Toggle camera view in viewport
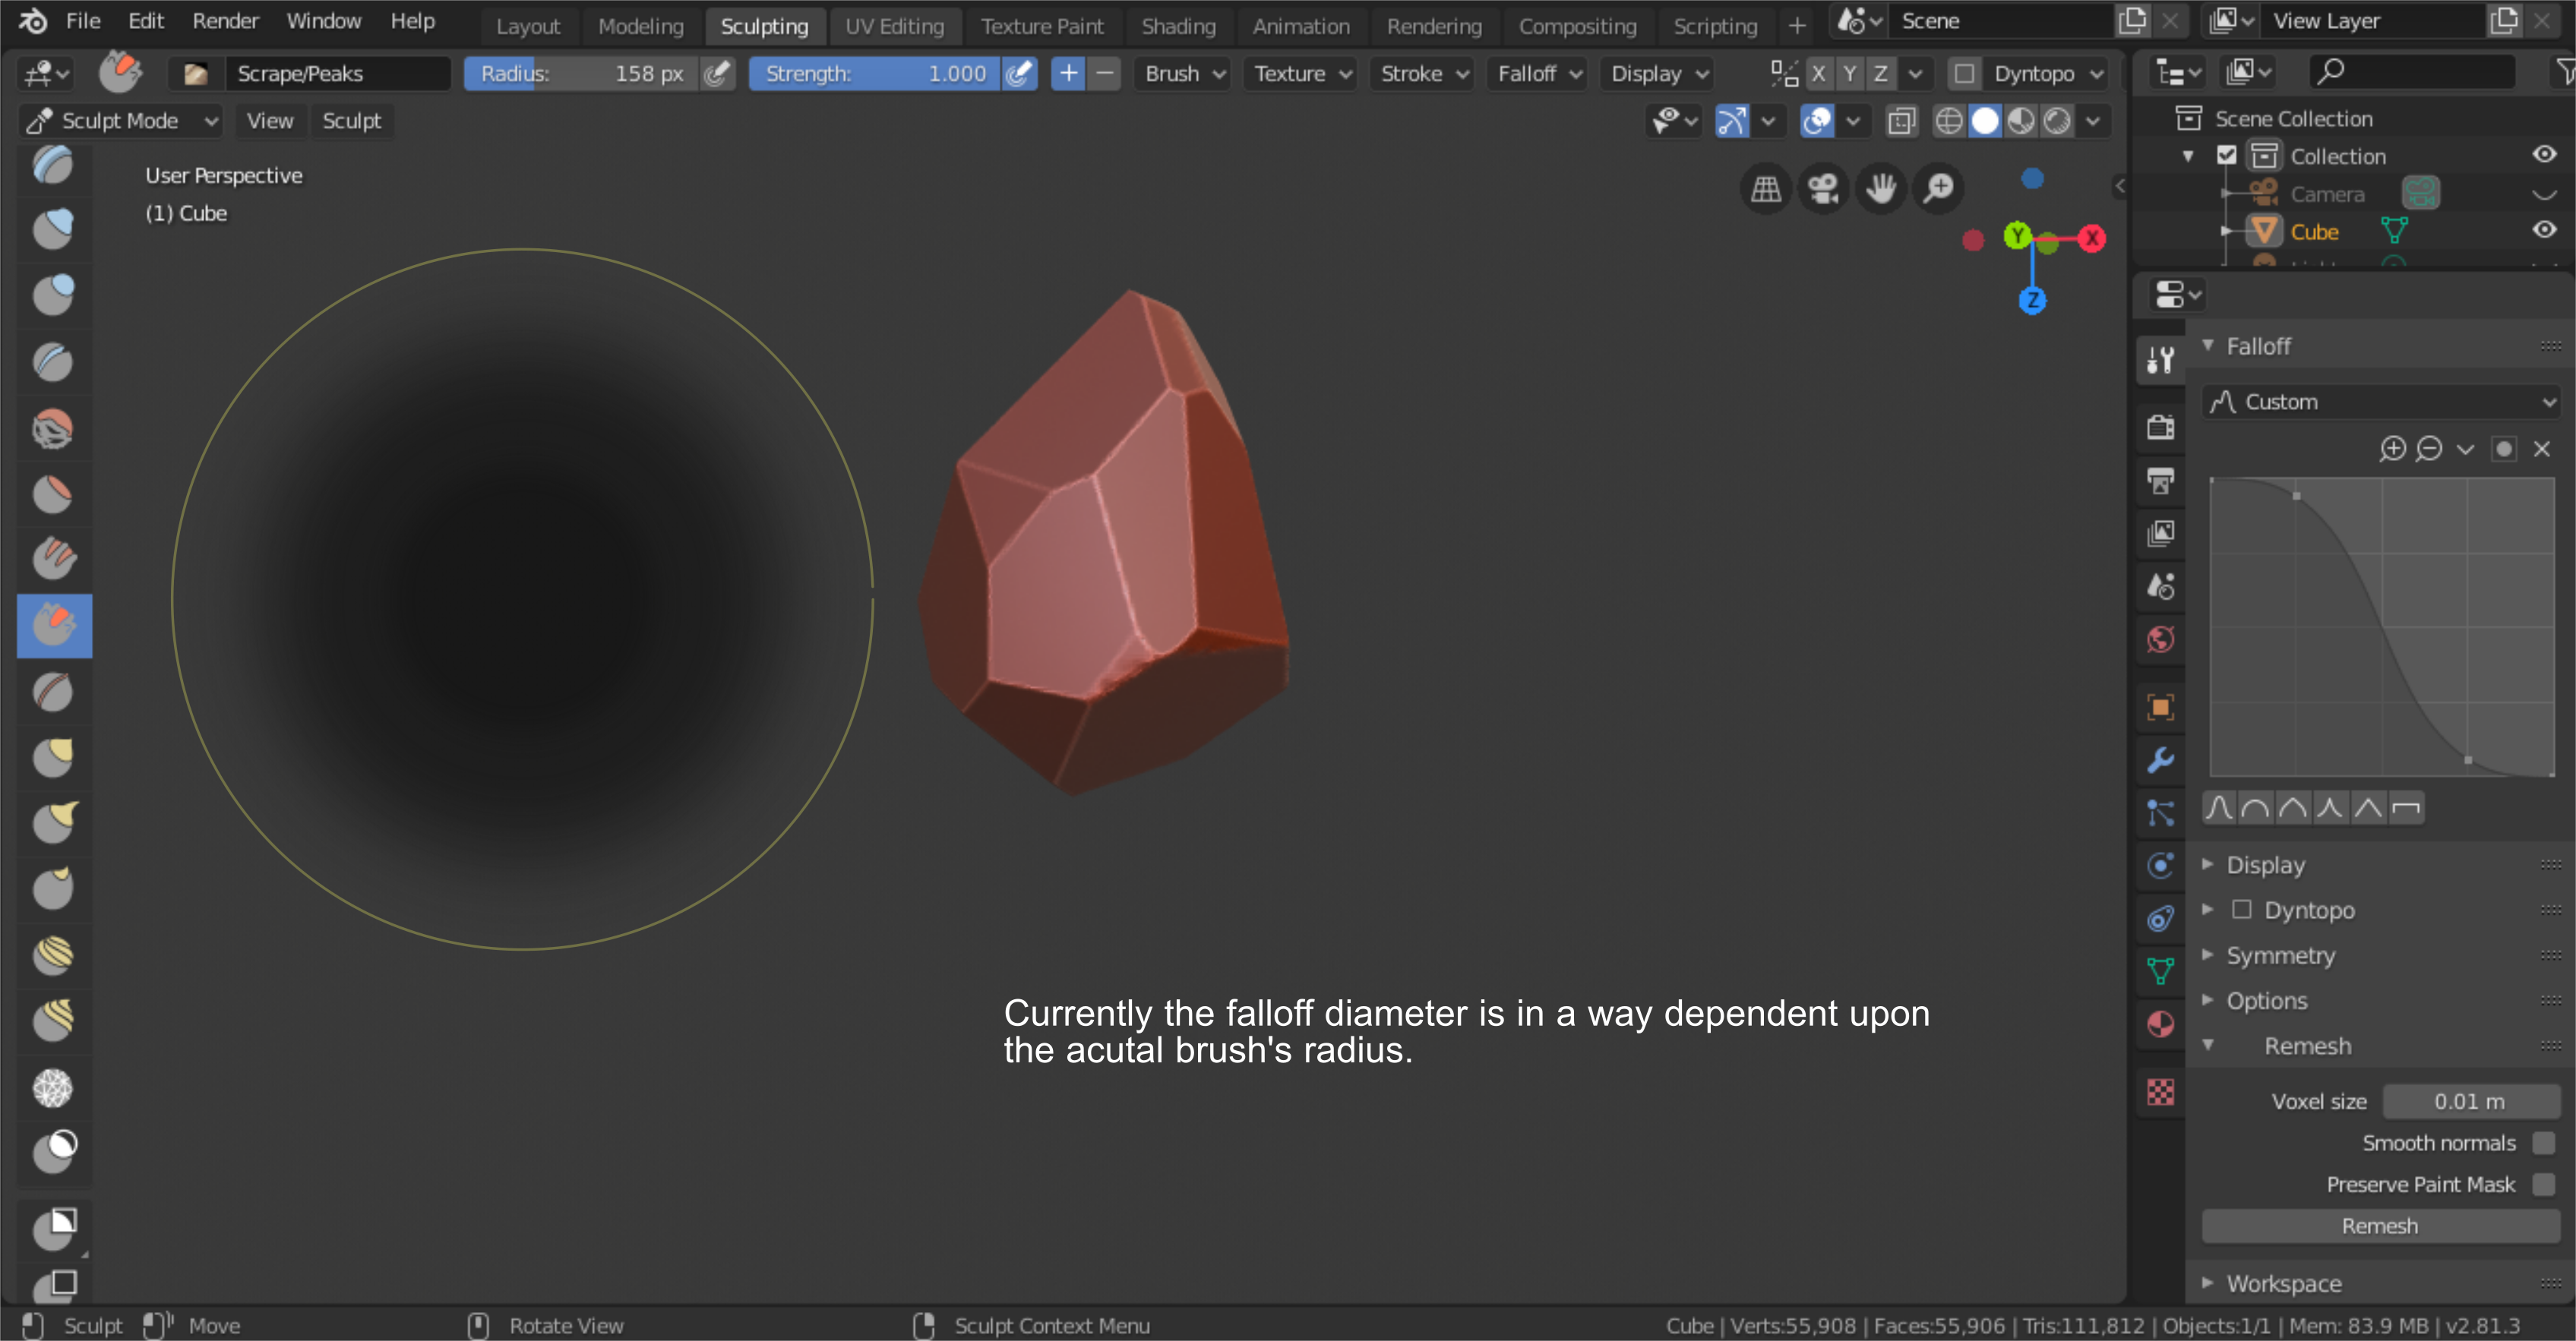 [1823, 188]
